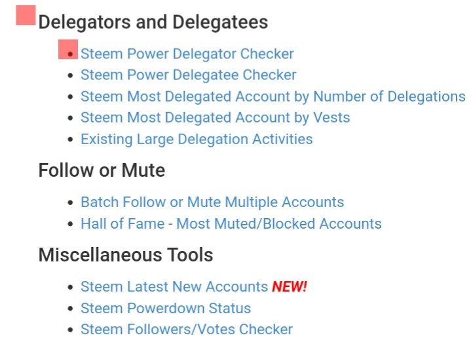Screen dimensions: 471x342
Task: Open Existing Large Delegation Activities link
Action: (x=197, y=140)
